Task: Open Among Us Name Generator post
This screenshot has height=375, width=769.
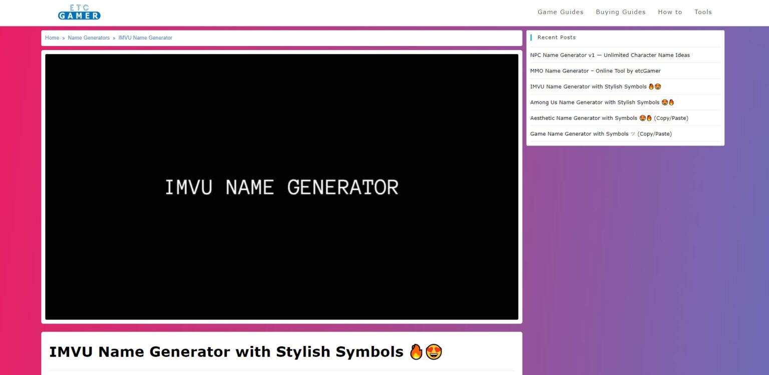Action: tap(595, 102)
